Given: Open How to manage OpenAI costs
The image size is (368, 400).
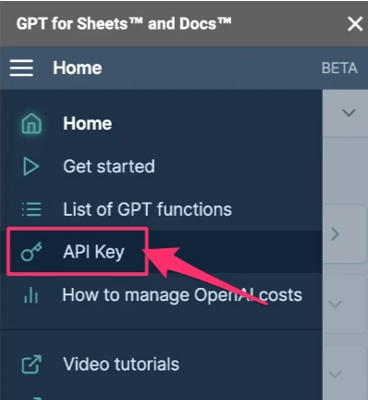Looking at the screenshot, I should [182, 295].
